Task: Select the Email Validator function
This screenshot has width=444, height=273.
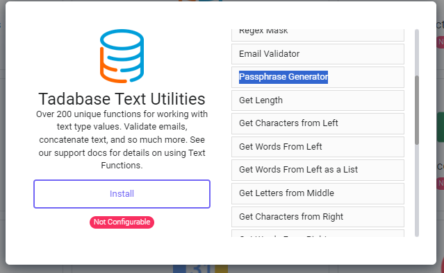Action: (318, 54)
